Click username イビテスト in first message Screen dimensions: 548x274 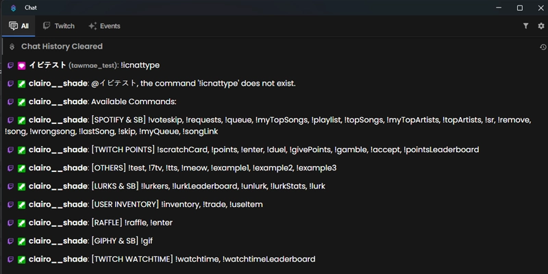point(47,65)
